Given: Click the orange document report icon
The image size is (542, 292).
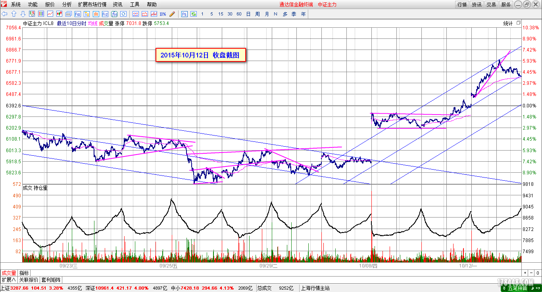Looking at the screenshot, I should click(96, 14).
